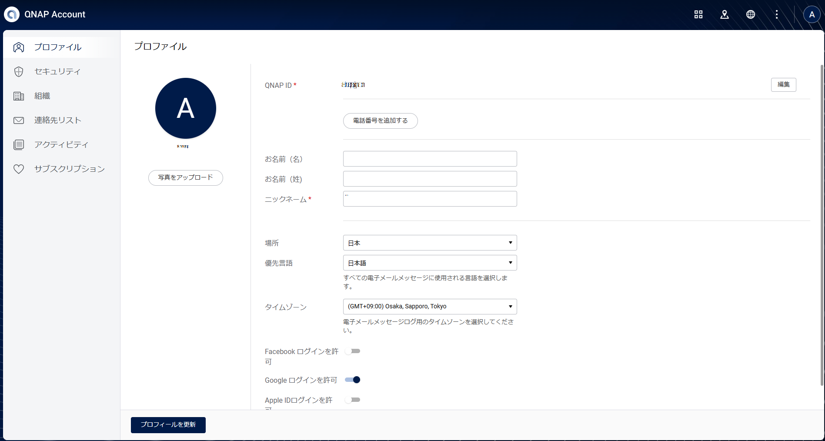Click 電話番号を追加する button

tap(380, 120)
